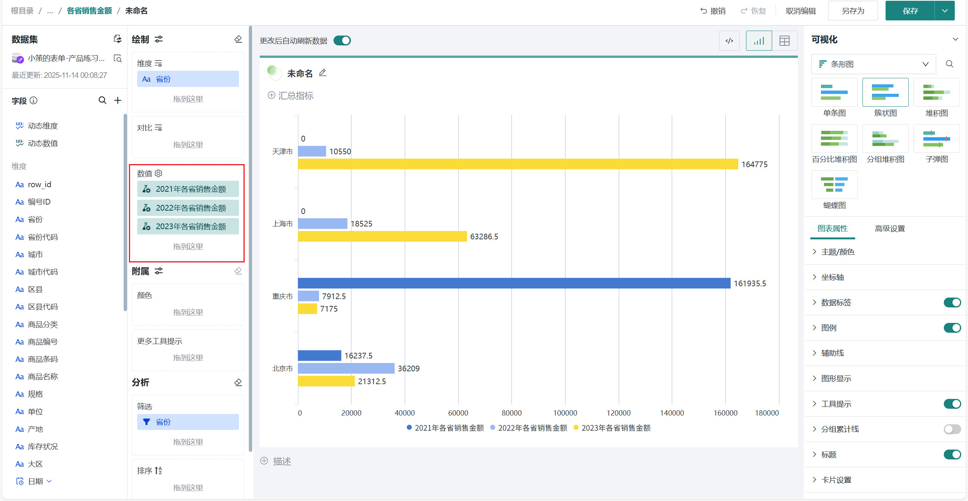The width and height of the screenshot is (968, 501).
Task: Enable the 分组累计线 toggle
Action: coord(952,429)
